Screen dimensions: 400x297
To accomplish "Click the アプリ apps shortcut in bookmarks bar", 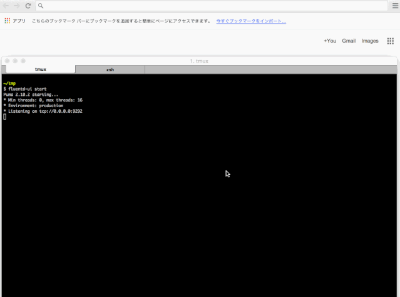I will pos(15,21).
